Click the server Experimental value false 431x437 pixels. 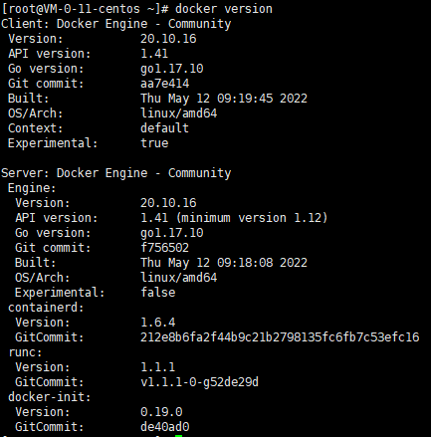(158, 293)
